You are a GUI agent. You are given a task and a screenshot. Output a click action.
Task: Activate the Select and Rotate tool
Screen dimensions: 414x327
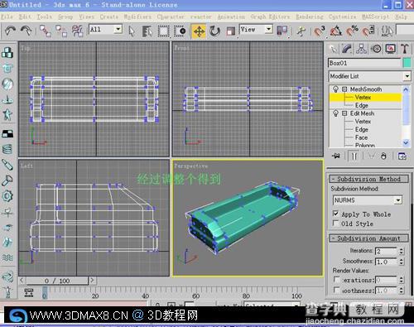click(214, 31)
